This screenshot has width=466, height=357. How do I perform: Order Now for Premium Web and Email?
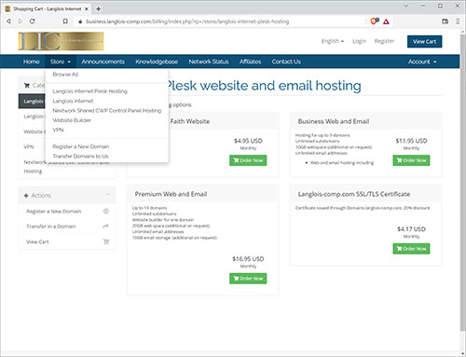coord(248,279)
